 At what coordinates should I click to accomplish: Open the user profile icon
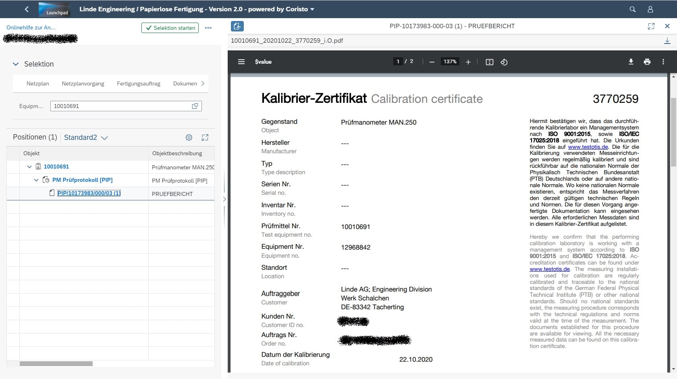point(650,9)
